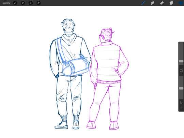The width and height of the screenshot is (184, 138).
Task: Activate the Selection tool
Action: point(31,3)
